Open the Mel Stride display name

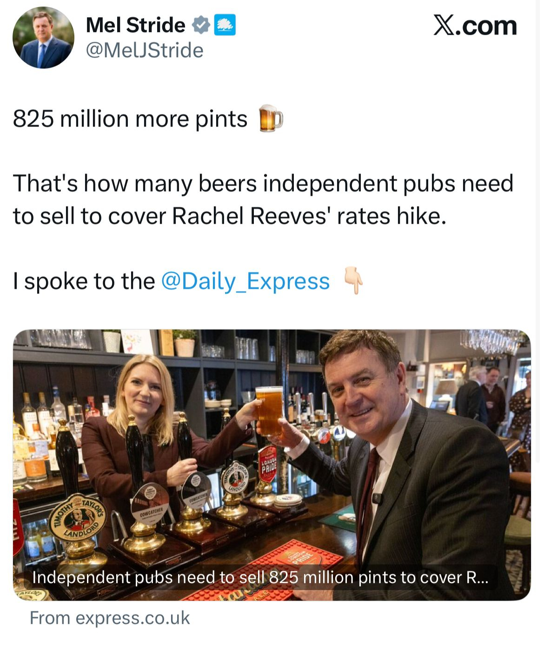[136, 25]
